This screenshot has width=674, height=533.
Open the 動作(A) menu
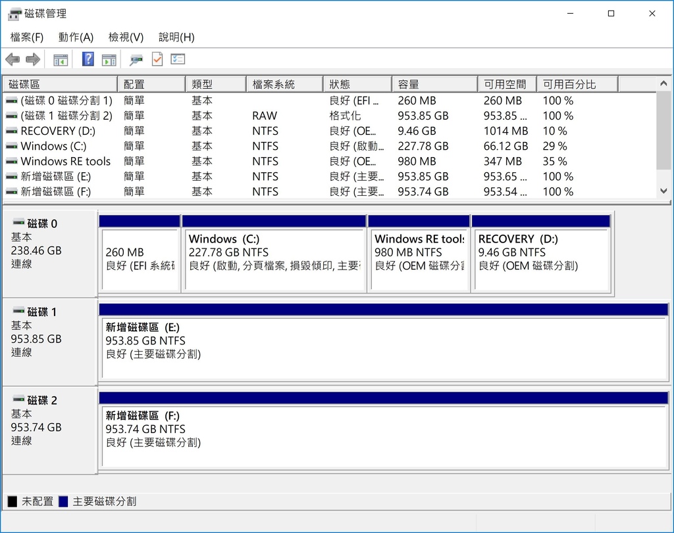[x=76, y=37]
